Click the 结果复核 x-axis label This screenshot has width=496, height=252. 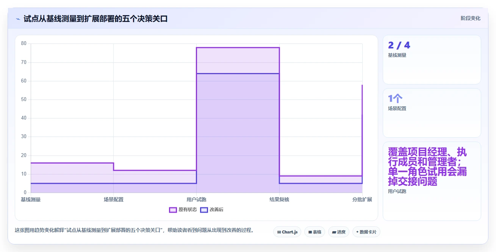(x=279, y=199)
